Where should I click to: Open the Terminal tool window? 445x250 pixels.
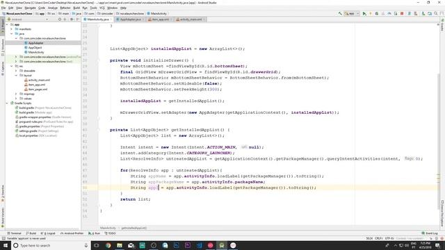[x=14, y=233]
